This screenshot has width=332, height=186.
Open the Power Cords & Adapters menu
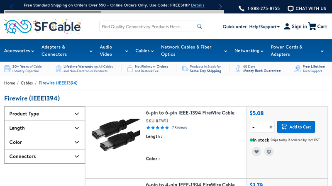click(297, 50)
